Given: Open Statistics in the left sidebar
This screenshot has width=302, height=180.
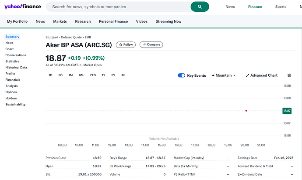Looking at the screenshot, I should click(12, 61).
